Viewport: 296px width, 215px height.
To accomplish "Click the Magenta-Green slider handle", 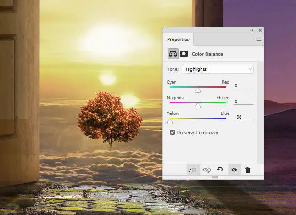I will pos(198,106).
